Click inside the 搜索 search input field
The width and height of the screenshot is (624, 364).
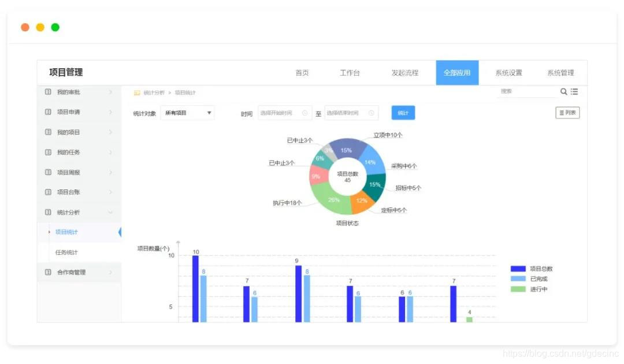tap(523, 91)
